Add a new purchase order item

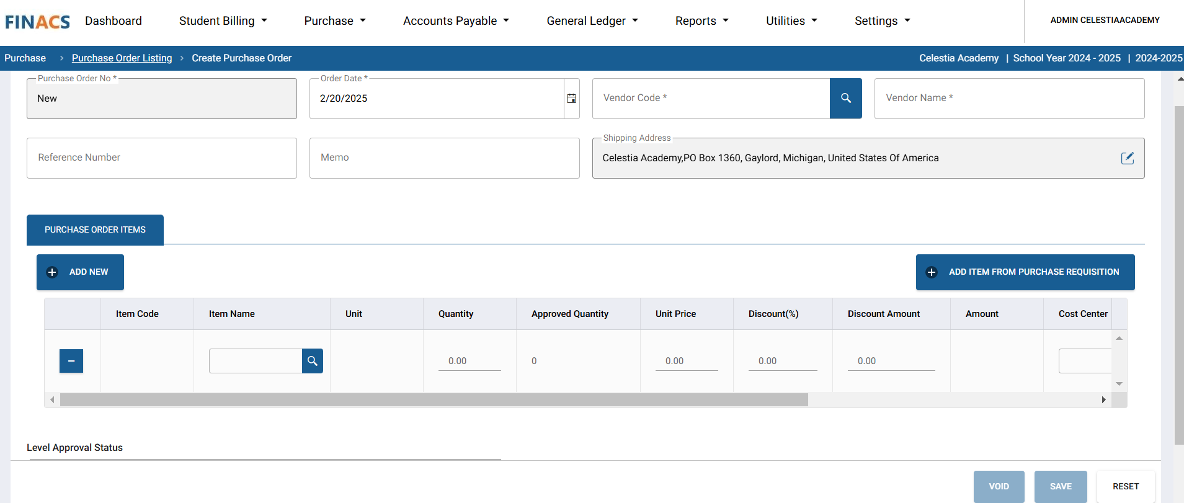(80, 272)
